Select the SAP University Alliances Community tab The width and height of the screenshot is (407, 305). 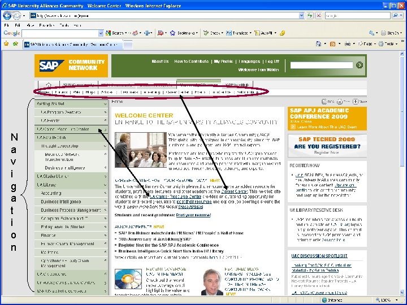(73, 45)
